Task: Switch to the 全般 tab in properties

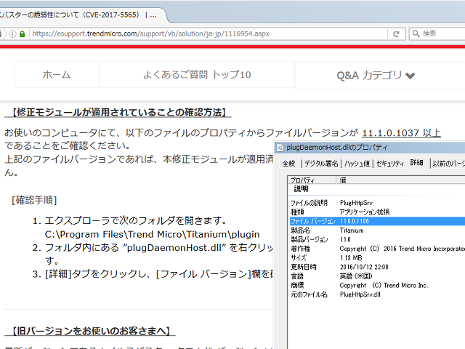Action: 288,164
